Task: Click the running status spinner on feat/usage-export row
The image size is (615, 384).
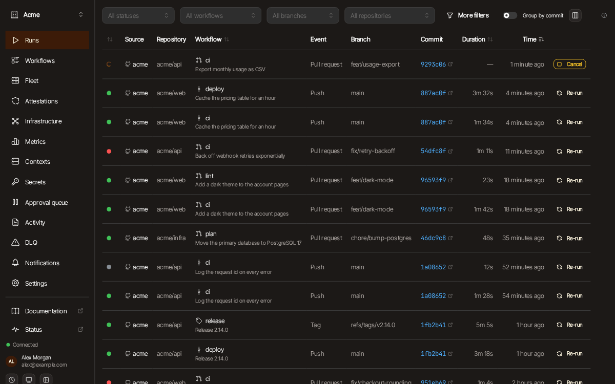Action: point(109,64)
